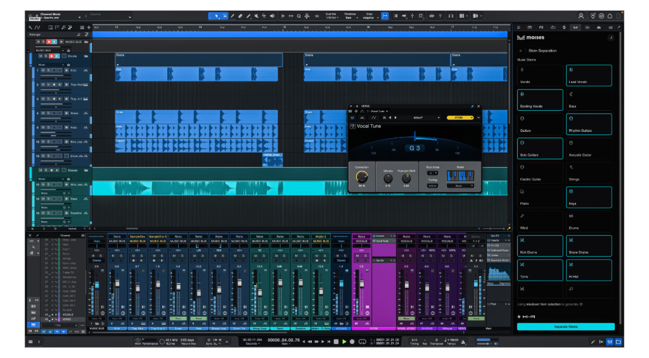The height and width of the screenshot is (358, 649).
Task: Mute the Kick track in track list
Action: [x=43, y=70]
